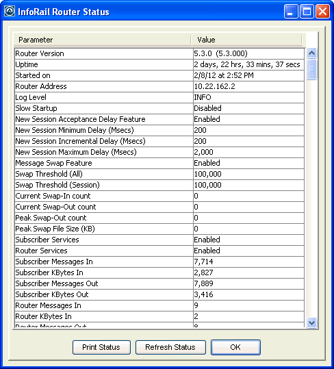Select the value 2,827
Image resolution: width=334 pixels, height=369 pixels.
point(248,272)
